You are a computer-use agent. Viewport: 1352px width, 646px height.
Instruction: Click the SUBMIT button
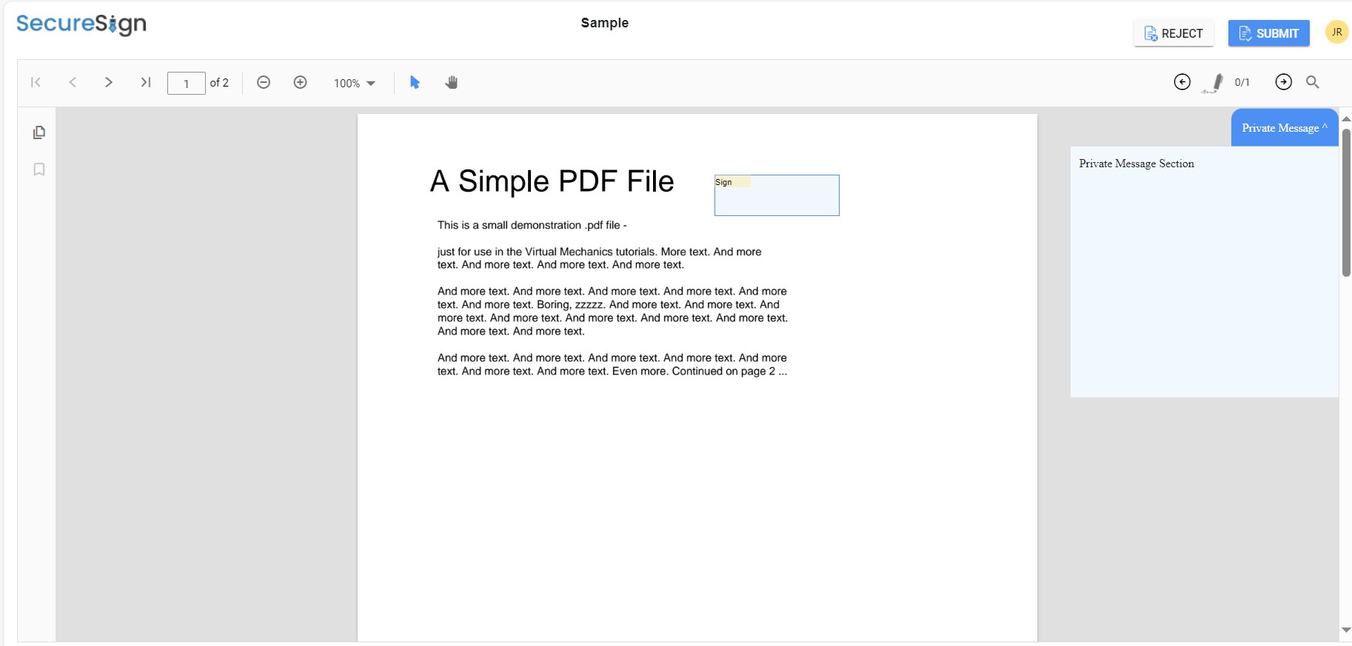[1269, 33]
